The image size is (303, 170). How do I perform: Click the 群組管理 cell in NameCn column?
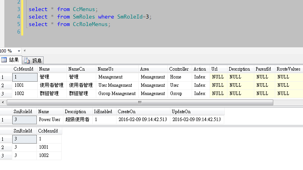81,93
